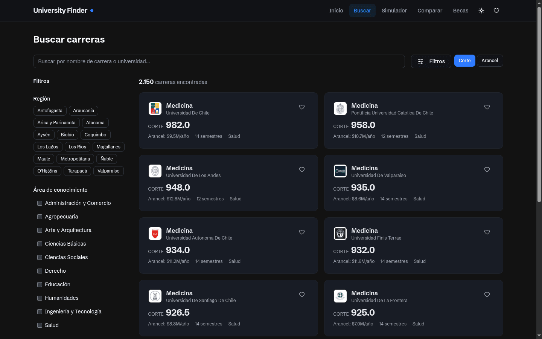Image resolution: width=542 pixels, height=339 pixels.
Task: Open the Simulador page
Action: point(394,11)
